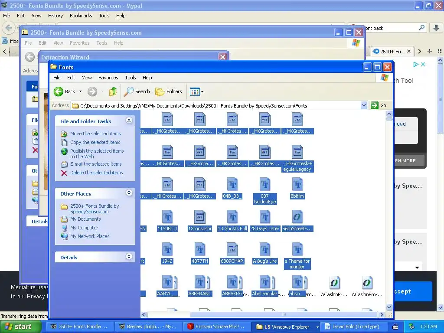444x333 pixels.
Task: Open the File menu in Fonts window
Action: [x=57, y=78]
